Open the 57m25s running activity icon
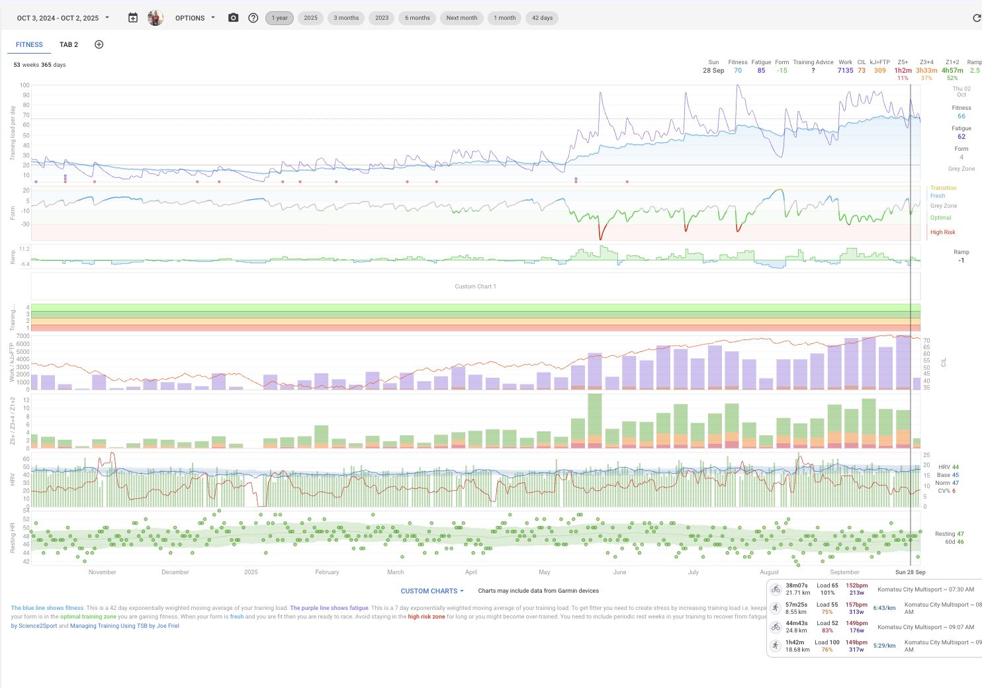Image resolution: width=982 pixels, height=688 pixels. (776, 608)
